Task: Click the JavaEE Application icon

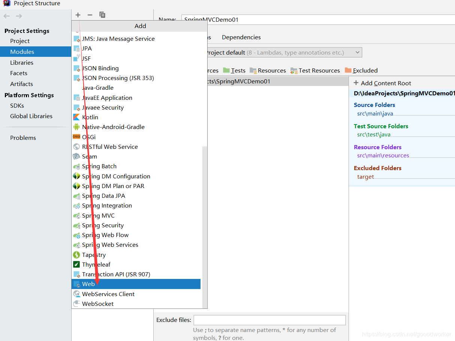Action: click(x=76, y=98)
